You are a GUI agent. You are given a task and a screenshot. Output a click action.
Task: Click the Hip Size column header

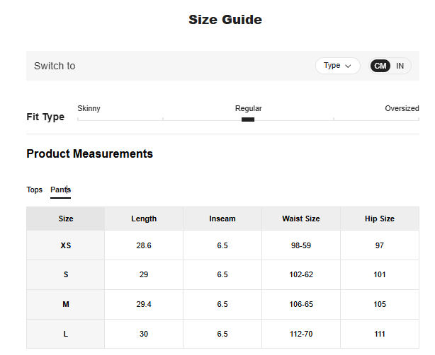click(x=380, y=219)
